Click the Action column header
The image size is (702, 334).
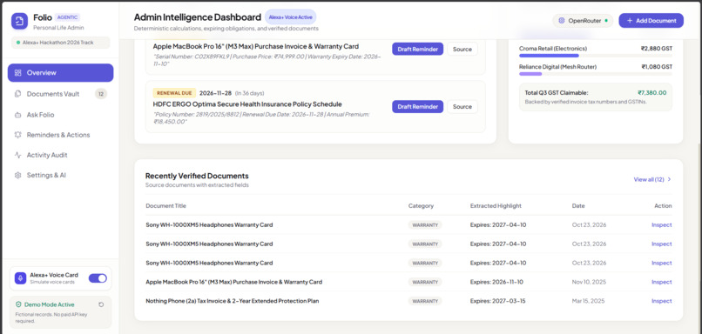tap(663, 205)
